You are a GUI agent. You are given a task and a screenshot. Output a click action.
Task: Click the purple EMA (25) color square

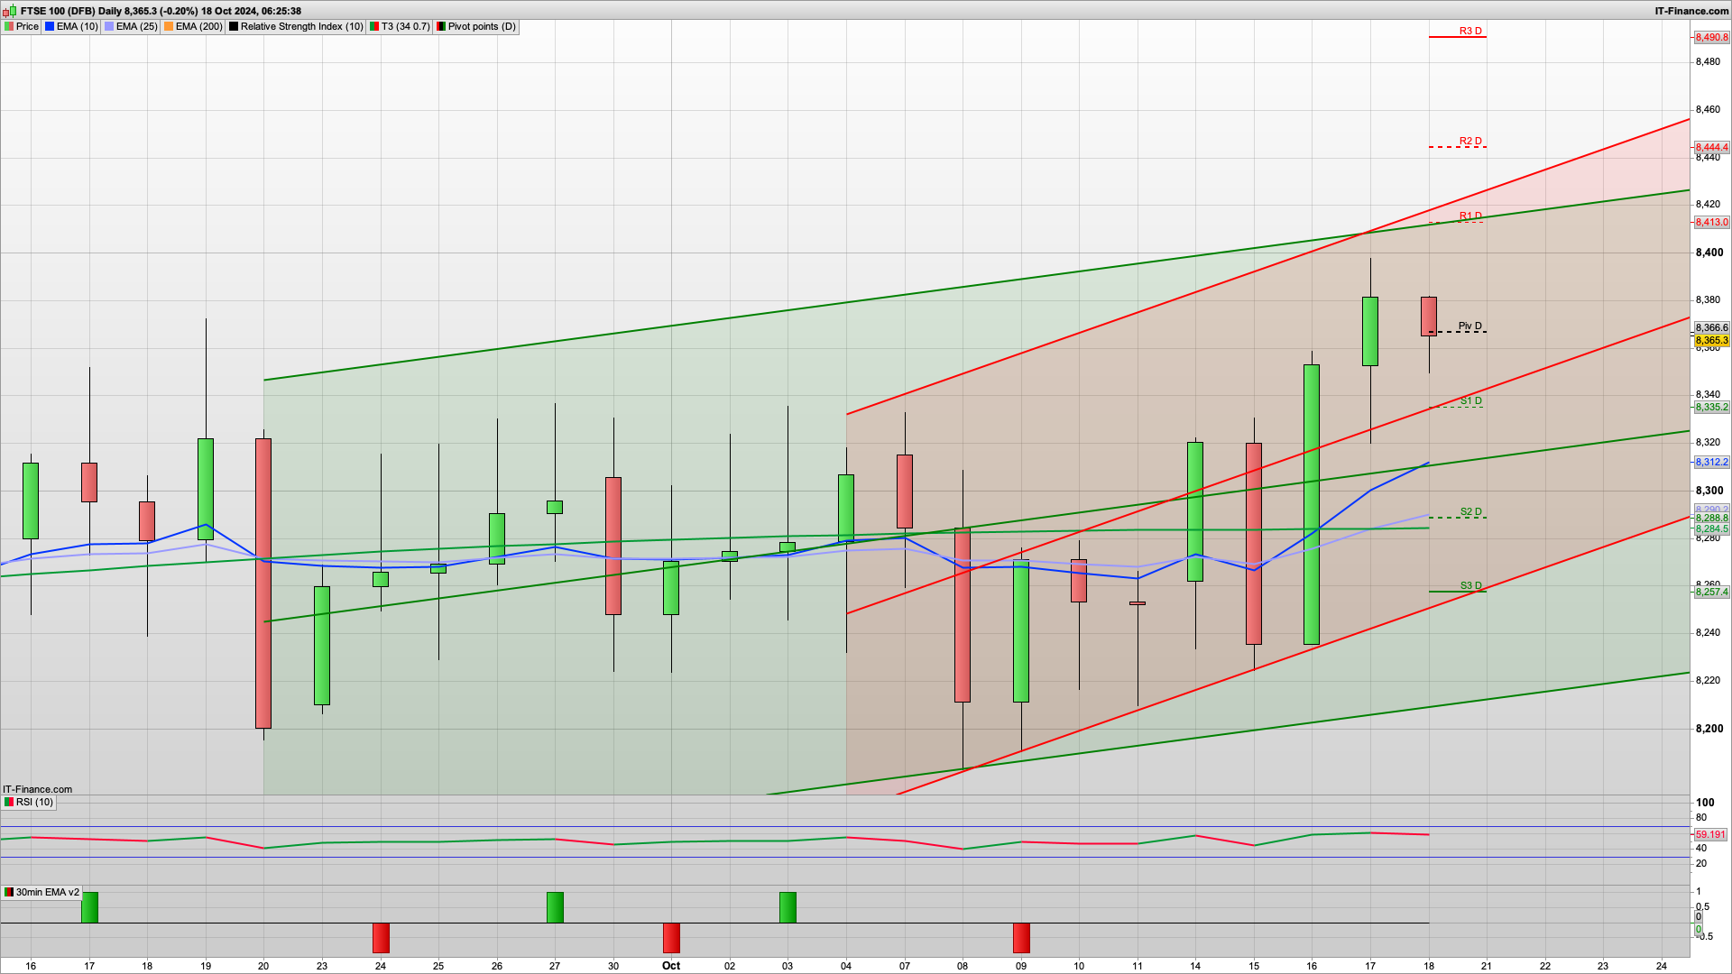pyautogui.click(x=107, y=27)
